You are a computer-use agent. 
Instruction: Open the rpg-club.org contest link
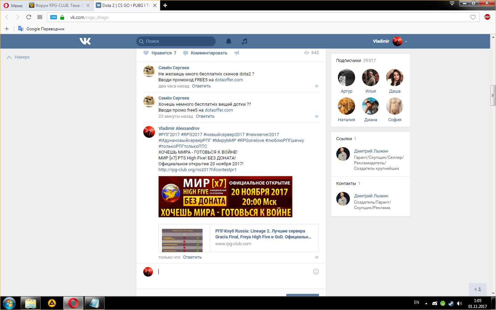[x=197, y=170]
